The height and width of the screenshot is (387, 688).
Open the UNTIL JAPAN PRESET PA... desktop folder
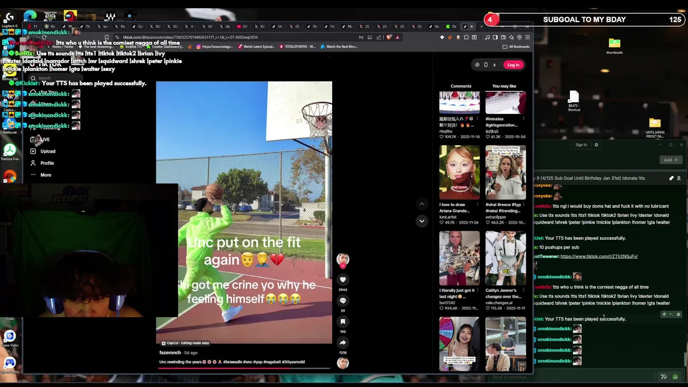tap(655, 128)
